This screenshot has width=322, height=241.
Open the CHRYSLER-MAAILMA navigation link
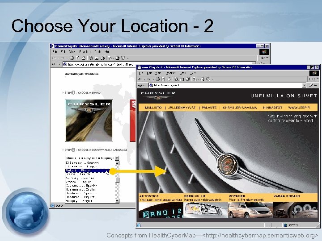click(x=240, y=108)
